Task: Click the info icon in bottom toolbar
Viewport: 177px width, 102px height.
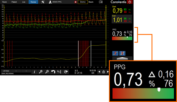Action: point(34,72)
